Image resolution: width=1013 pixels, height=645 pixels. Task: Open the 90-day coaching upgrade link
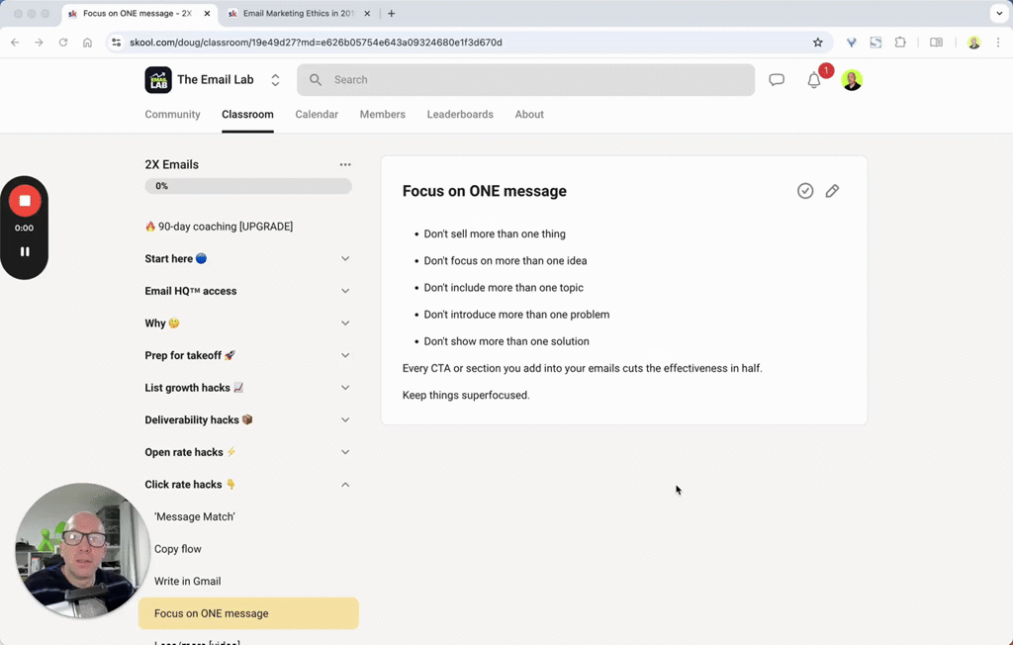219,227
